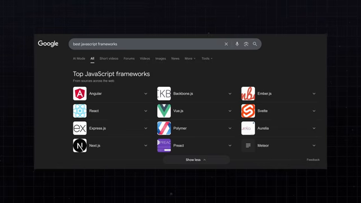Select the All results tab
This screenshot has height=203, width=361.
[93, 59]
